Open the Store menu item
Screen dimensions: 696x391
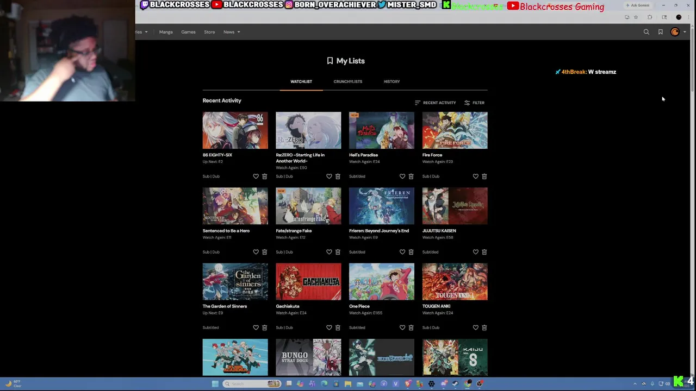point(209,32)
